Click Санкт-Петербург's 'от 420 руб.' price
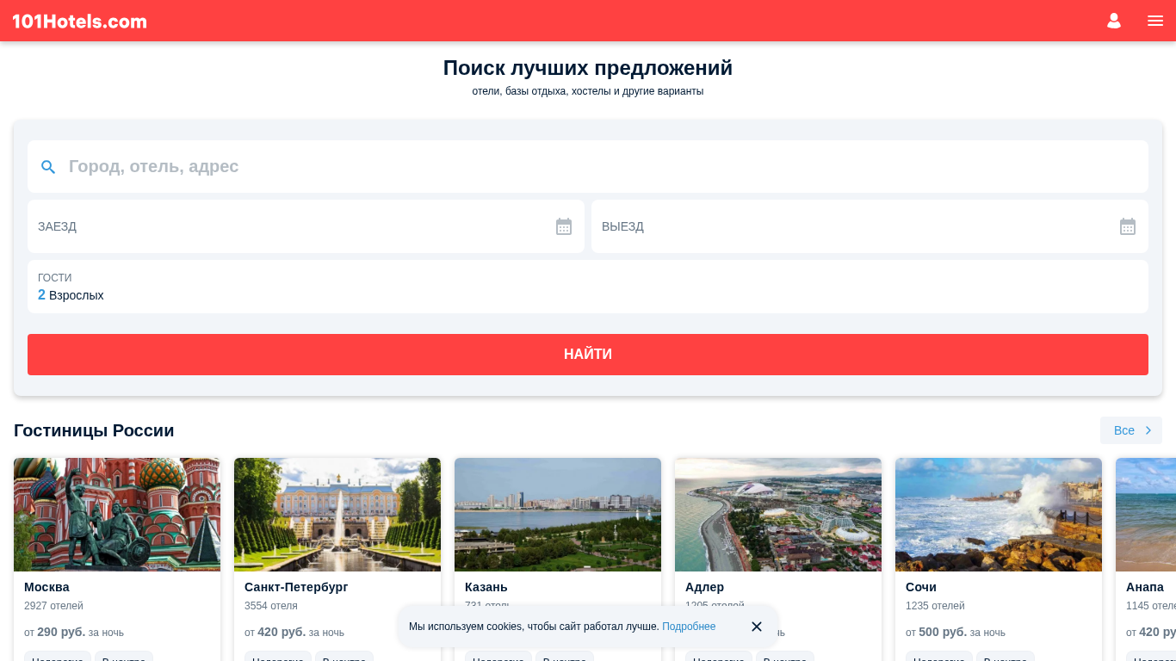This screenshot has width=1176, height=661. 294,632
